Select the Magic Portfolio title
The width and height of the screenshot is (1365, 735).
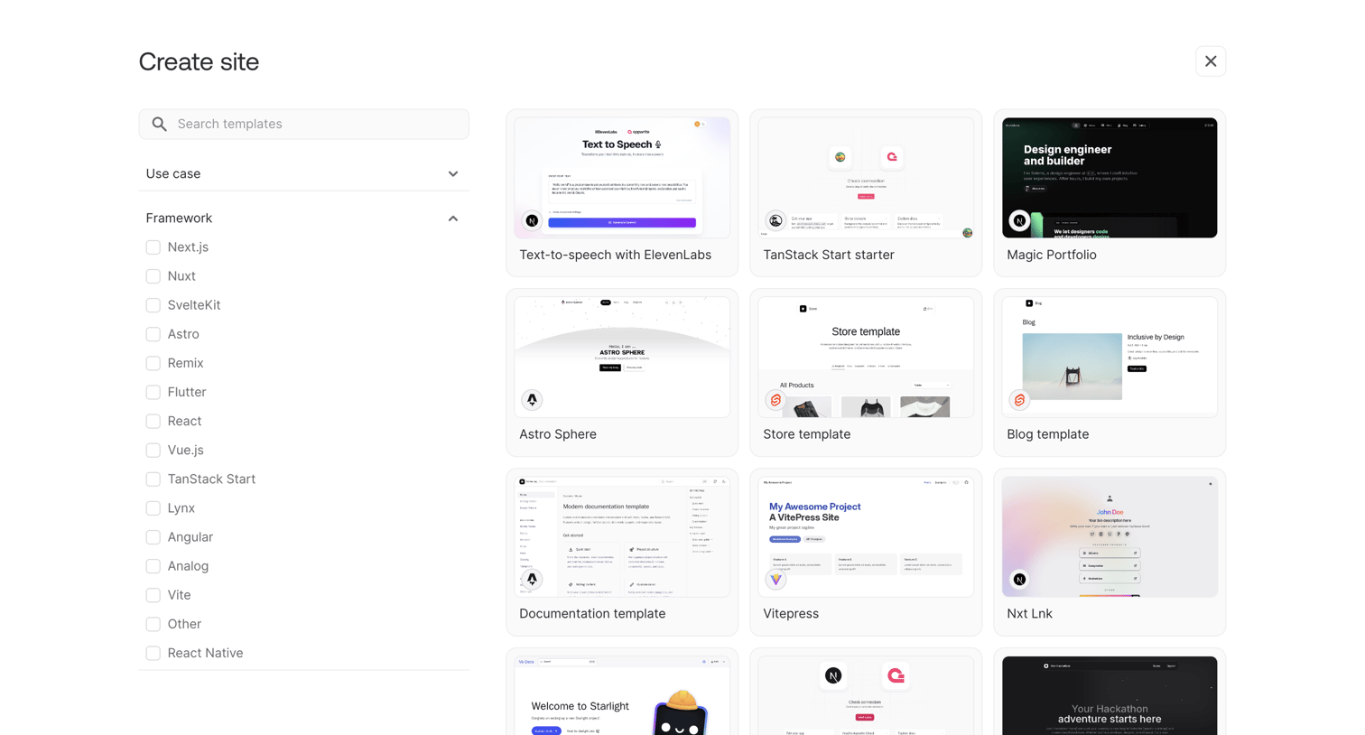click(1052, 256)
